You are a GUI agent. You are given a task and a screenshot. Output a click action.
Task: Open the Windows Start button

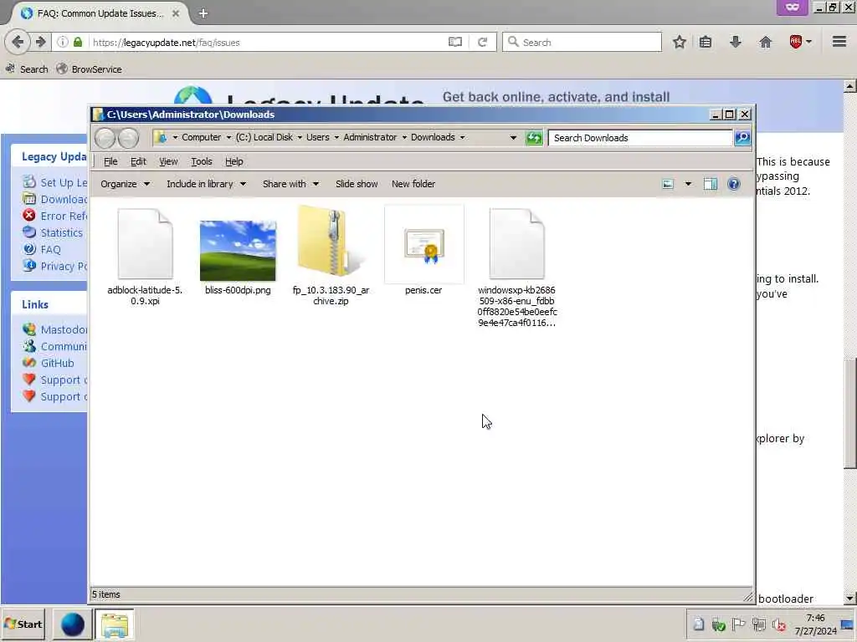point(23,624)
